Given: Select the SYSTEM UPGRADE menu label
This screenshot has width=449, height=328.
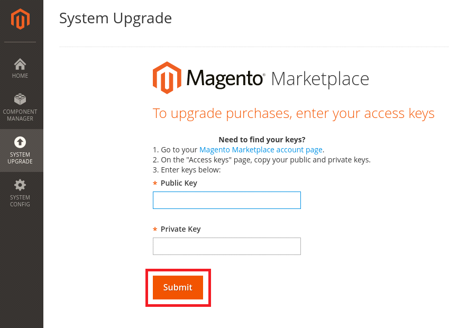Looking at the screenshot, I should [20, 158].
